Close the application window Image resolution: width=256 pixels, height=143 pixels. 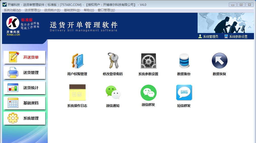[x=249, y=5]
